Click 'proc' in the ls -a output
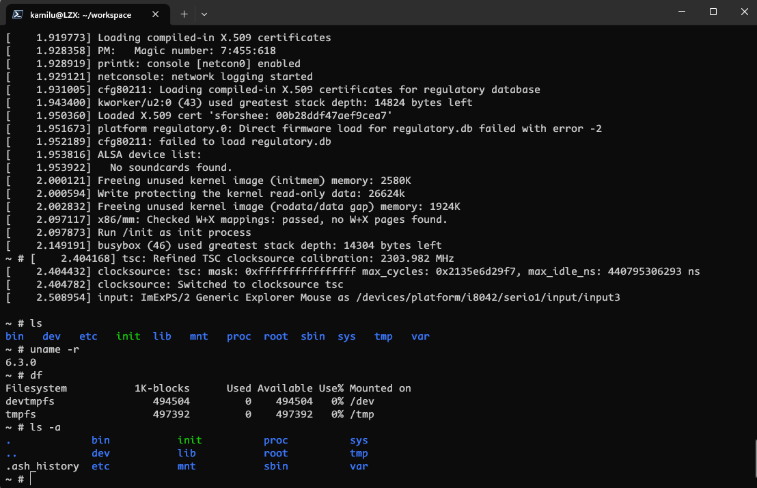Image resolution: width=757 pixels, height=488 pixels. click(x=275, y=440)
